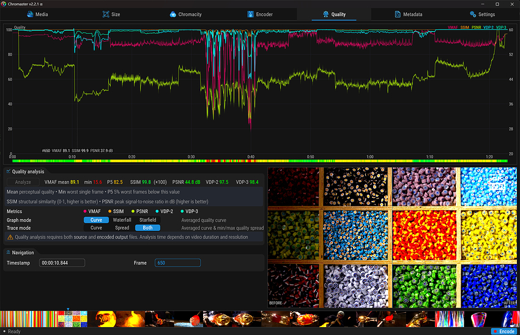Select the bead grid filmstrip thumbnail
The height and width of the screenshot is (335, 520).
pos(73,319)
